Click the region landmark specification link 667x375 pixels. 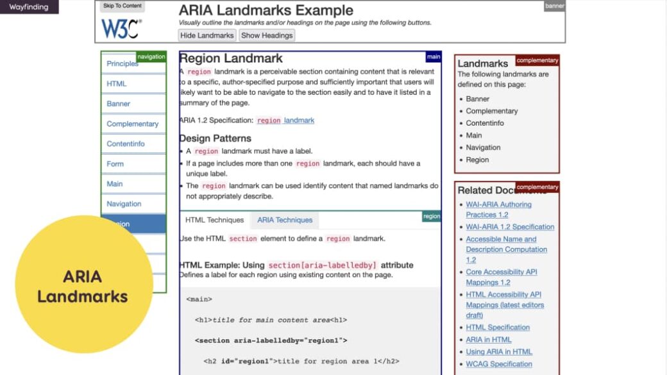pos(285,120)
